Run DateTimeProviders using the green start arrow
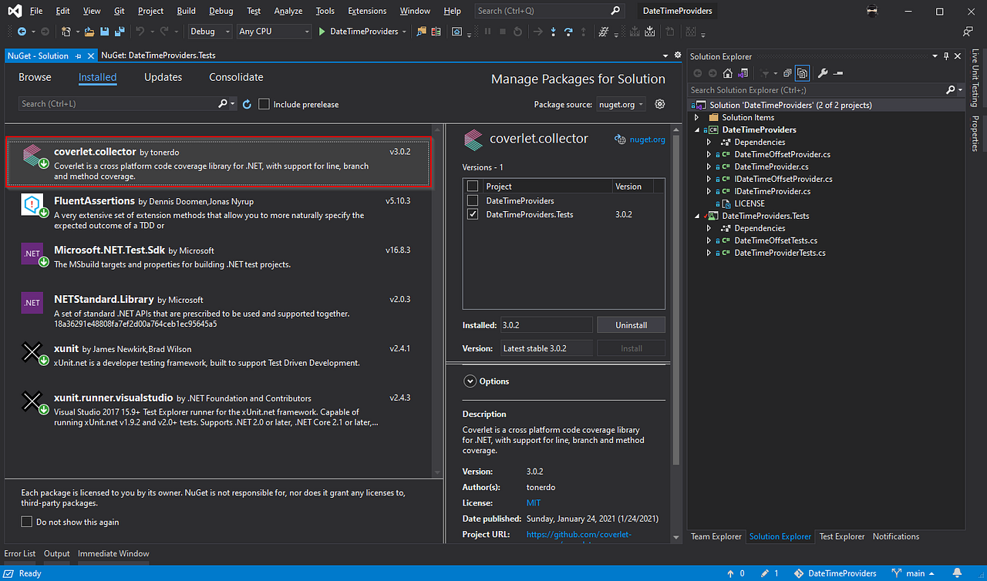 click(321, 32)
